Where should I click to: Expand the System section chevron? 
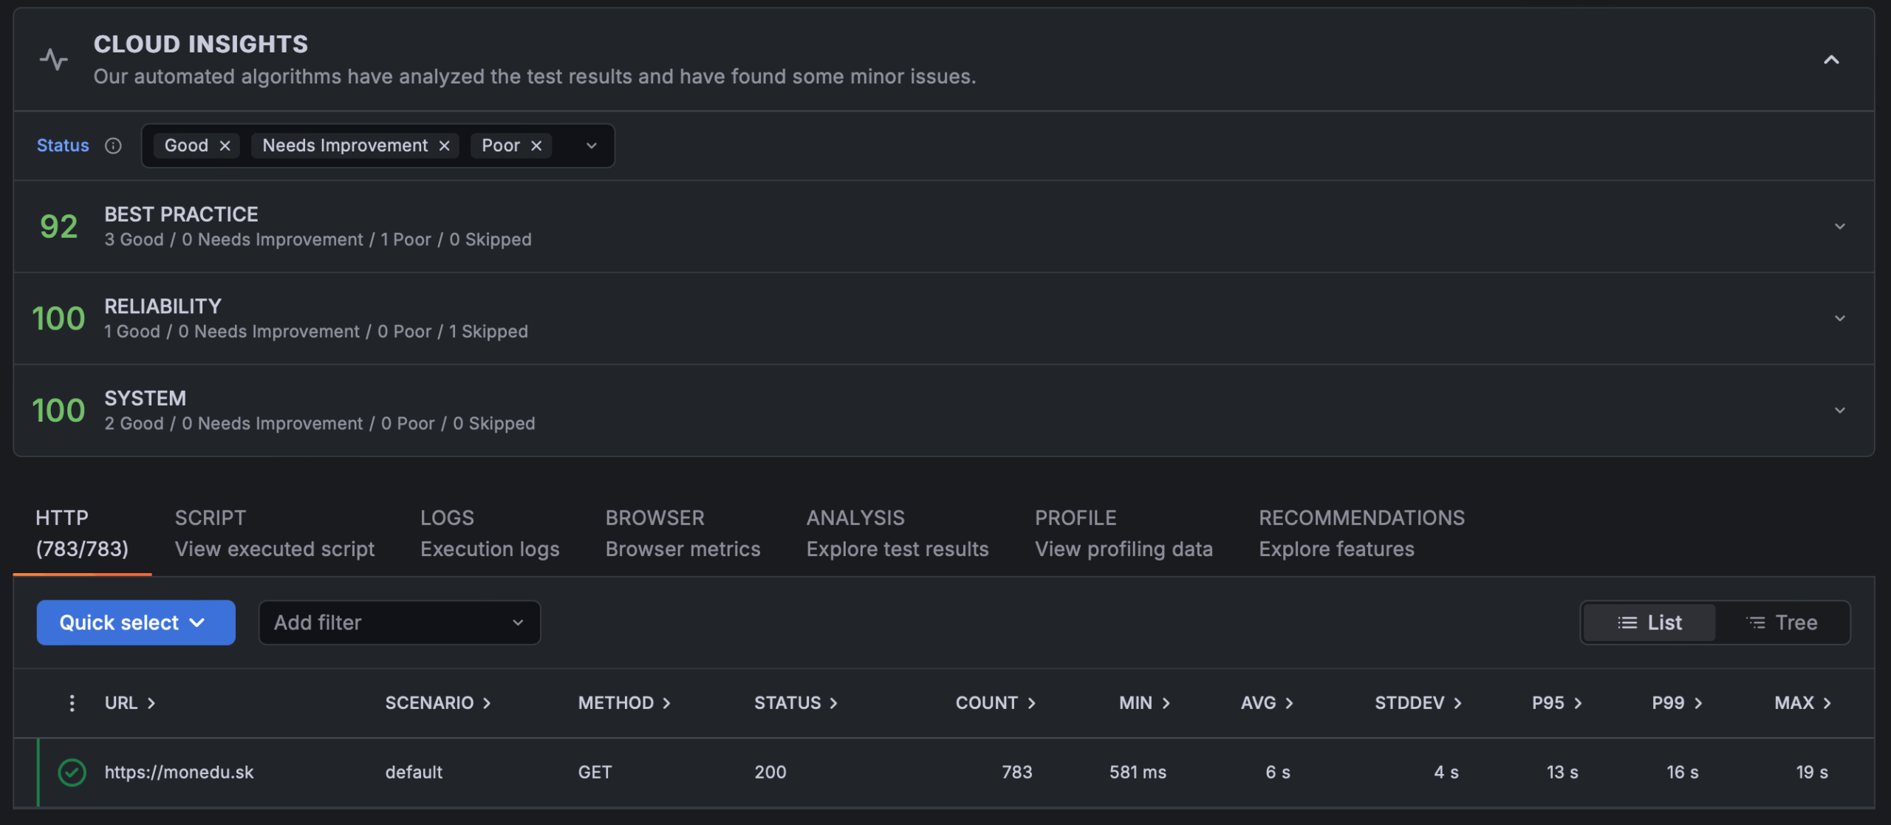coord(1839,410)
